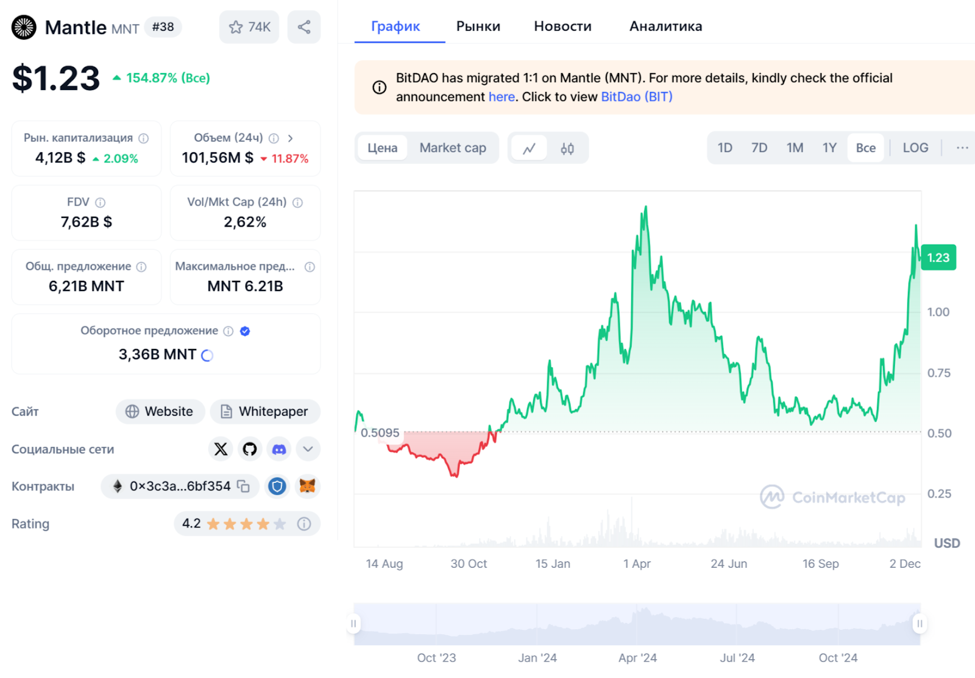Click the 0.5095 starting price label

click(x=380, y=433)
